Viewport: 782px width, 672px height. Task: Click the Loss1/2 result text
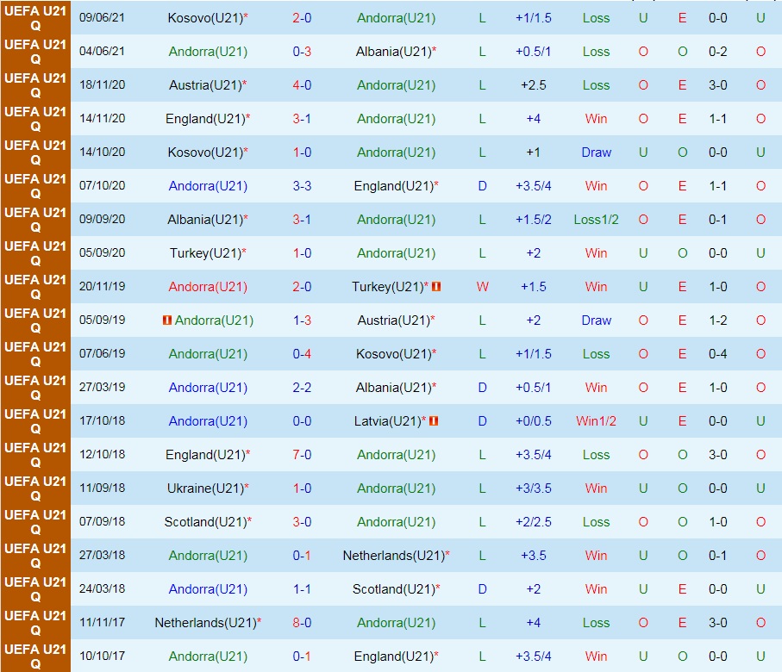pos(596,220)
